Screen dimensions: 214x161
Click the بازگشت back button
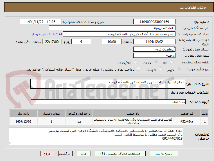click(66, 153)
